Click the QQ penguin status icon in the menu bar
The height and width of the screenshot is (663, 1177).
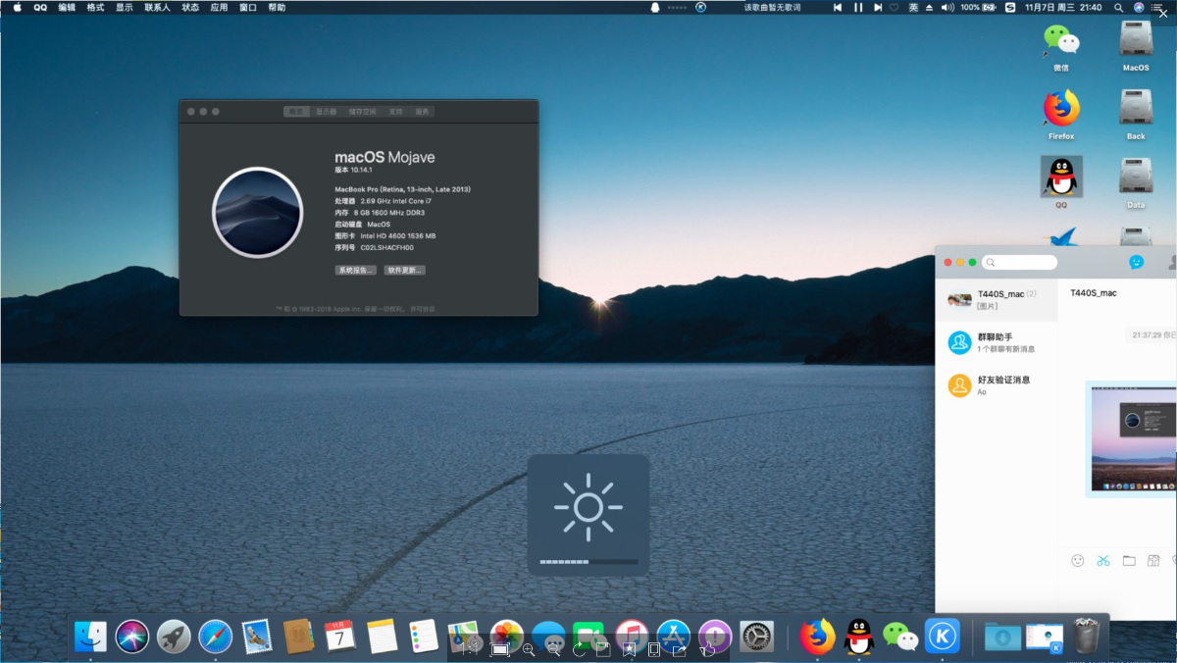[655, 7]
